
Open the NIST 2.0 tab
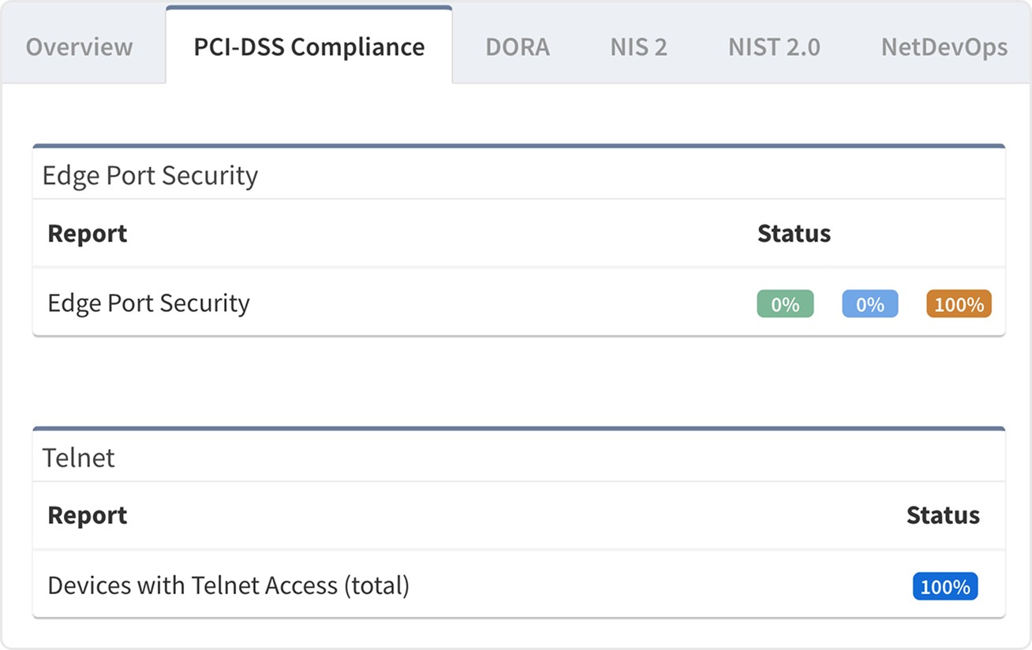(x=773, y=46)
